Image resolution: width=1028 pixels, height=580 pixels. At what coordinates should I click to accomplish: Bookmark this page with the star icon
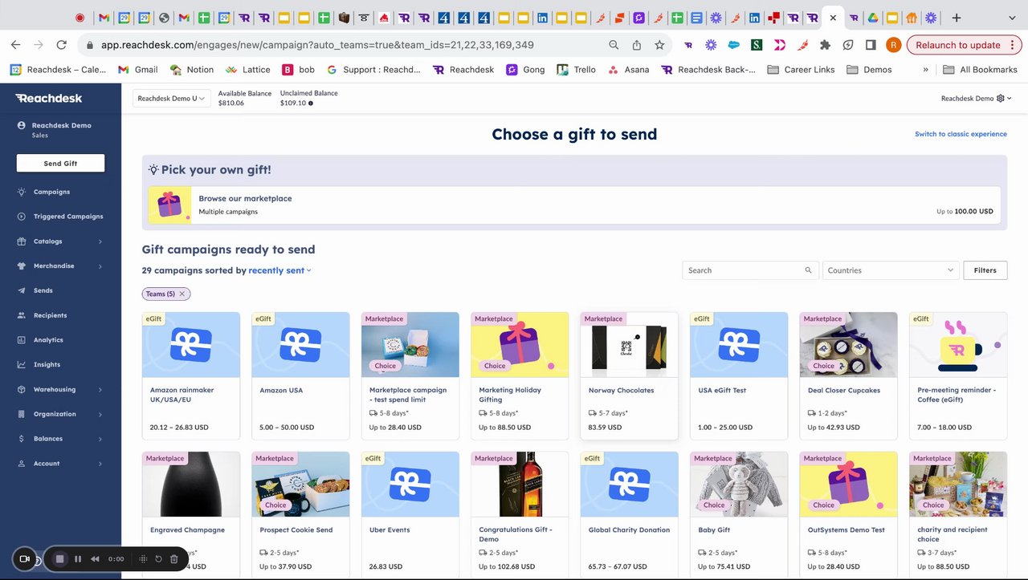(659, 45)
